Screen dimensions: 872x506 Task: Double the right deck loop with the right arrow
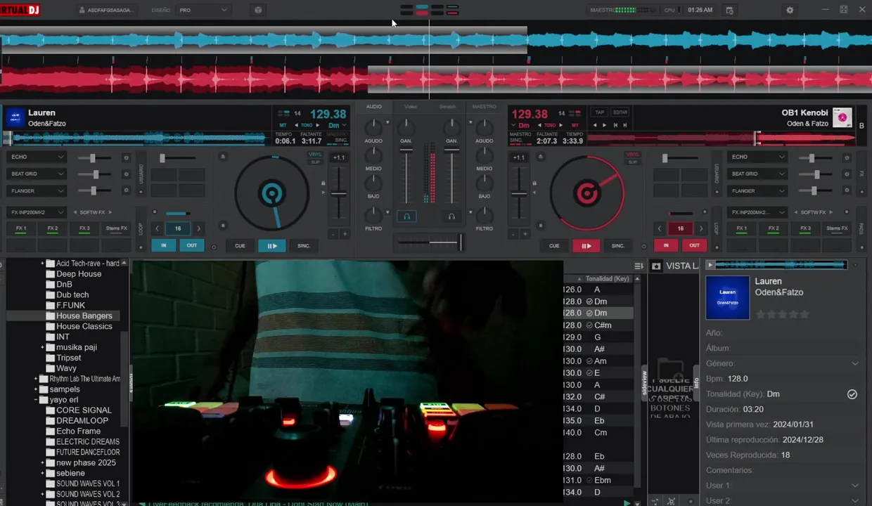click(701, 228)
